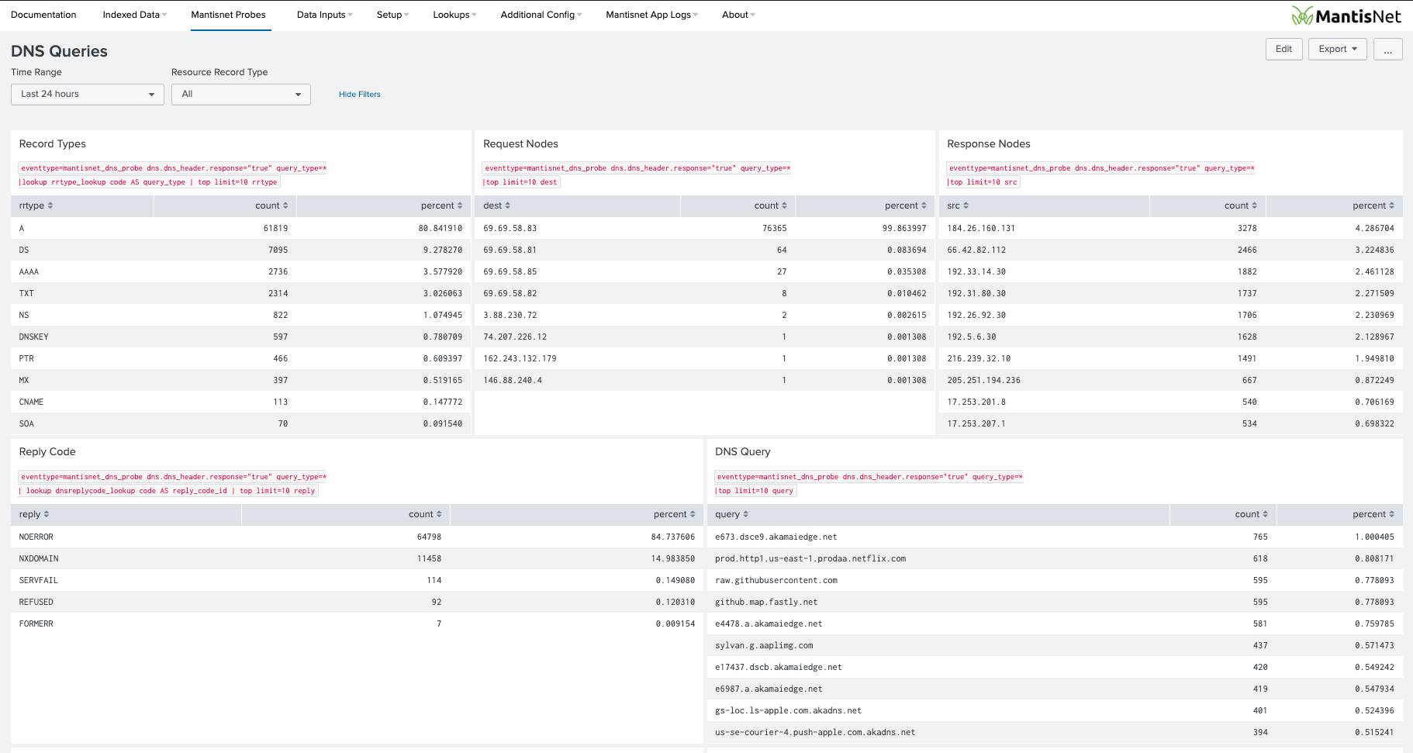Click src 205.251.194.236 in Response Nodes

(983, 380)
